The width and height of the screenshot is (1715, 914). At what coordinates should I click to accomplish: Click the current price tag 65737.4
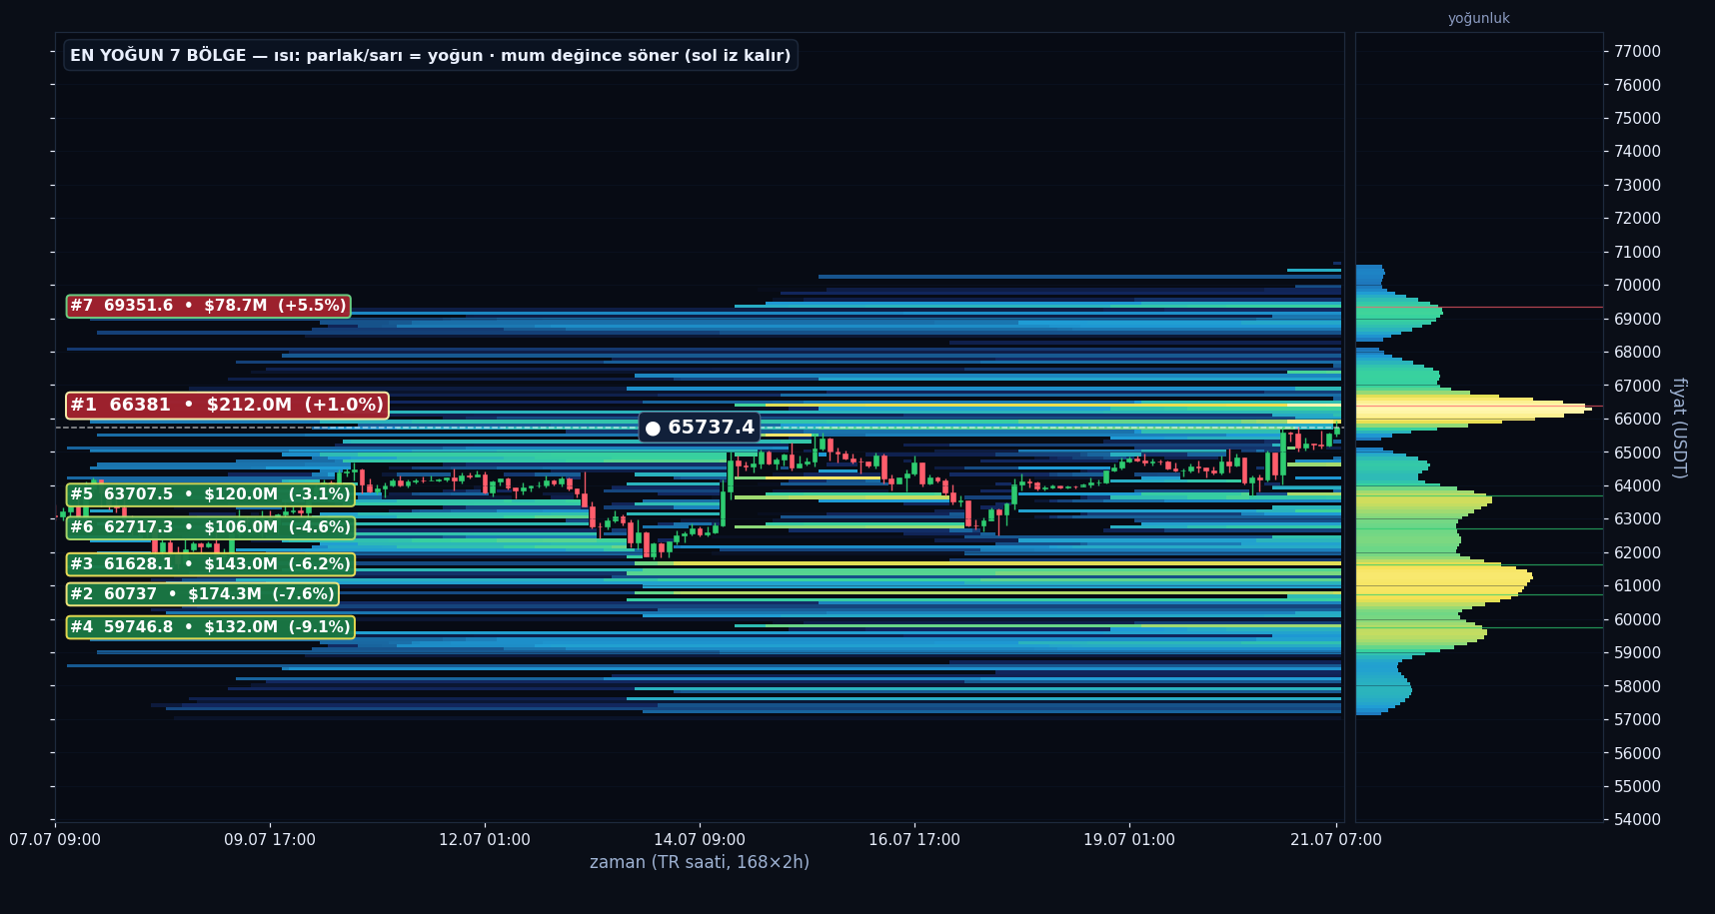pyautogui.click(x=700, y=428)
